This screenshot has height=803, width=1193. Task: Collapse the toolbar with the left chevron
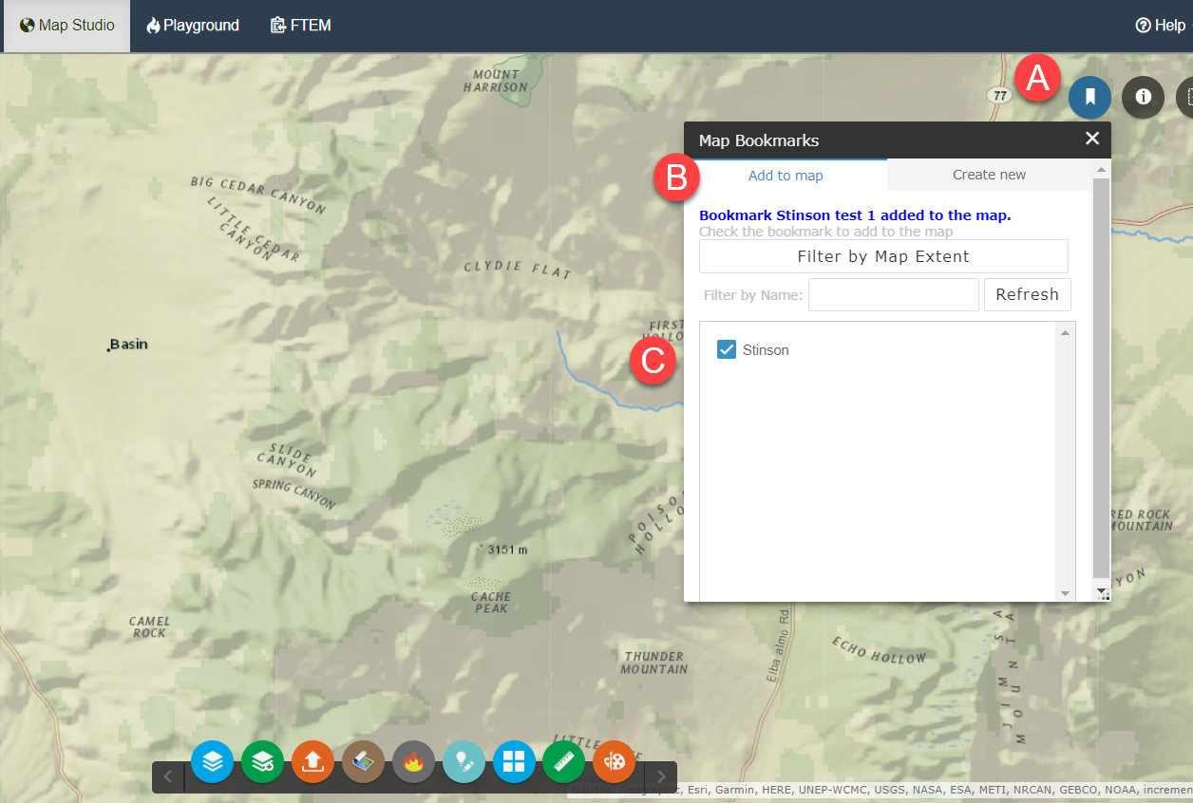click(x=167, y=776)
